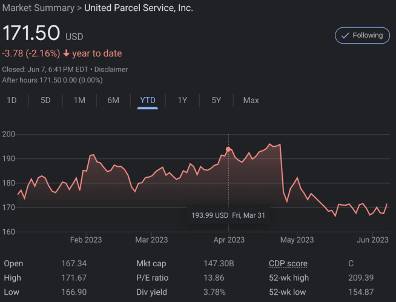Click the United Parcel Service, Inc. title
Screen dimensions: 396x302
[x=139, y=8]
